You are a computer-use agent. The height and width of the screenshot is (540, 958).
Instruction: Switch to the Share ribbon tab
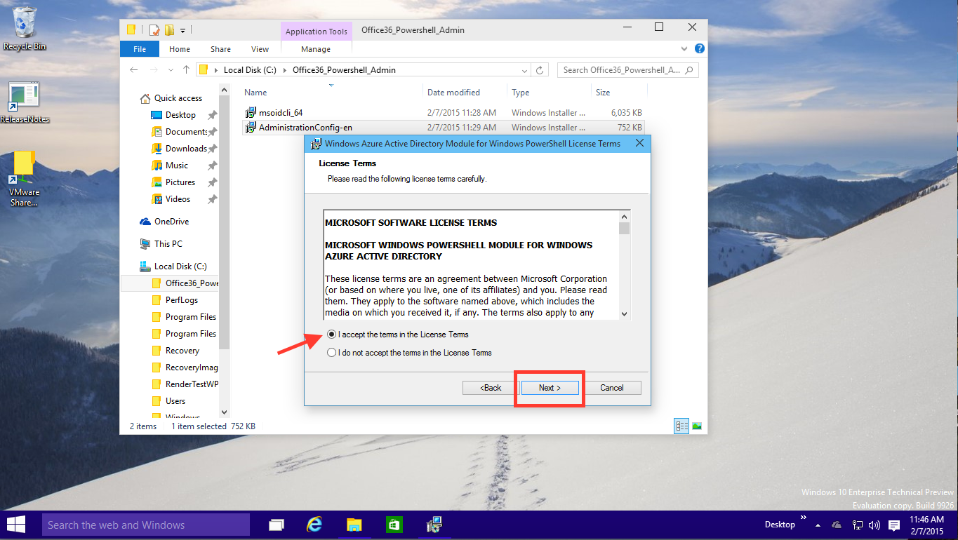(220, 49)
